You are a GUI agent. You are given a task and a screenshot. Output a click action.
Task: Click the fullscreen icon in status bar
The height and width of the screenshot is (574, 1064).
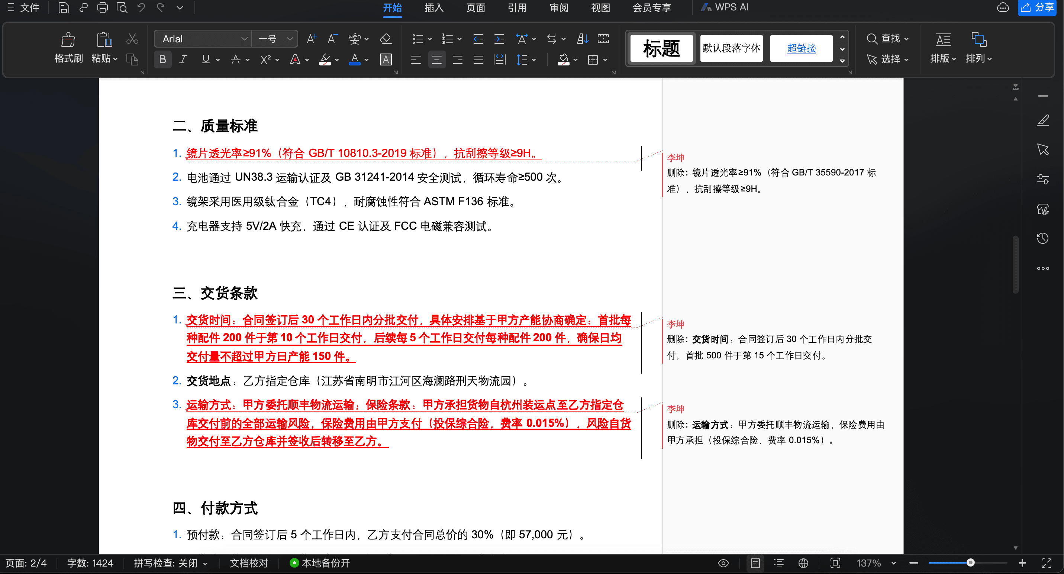point(1046,563)
